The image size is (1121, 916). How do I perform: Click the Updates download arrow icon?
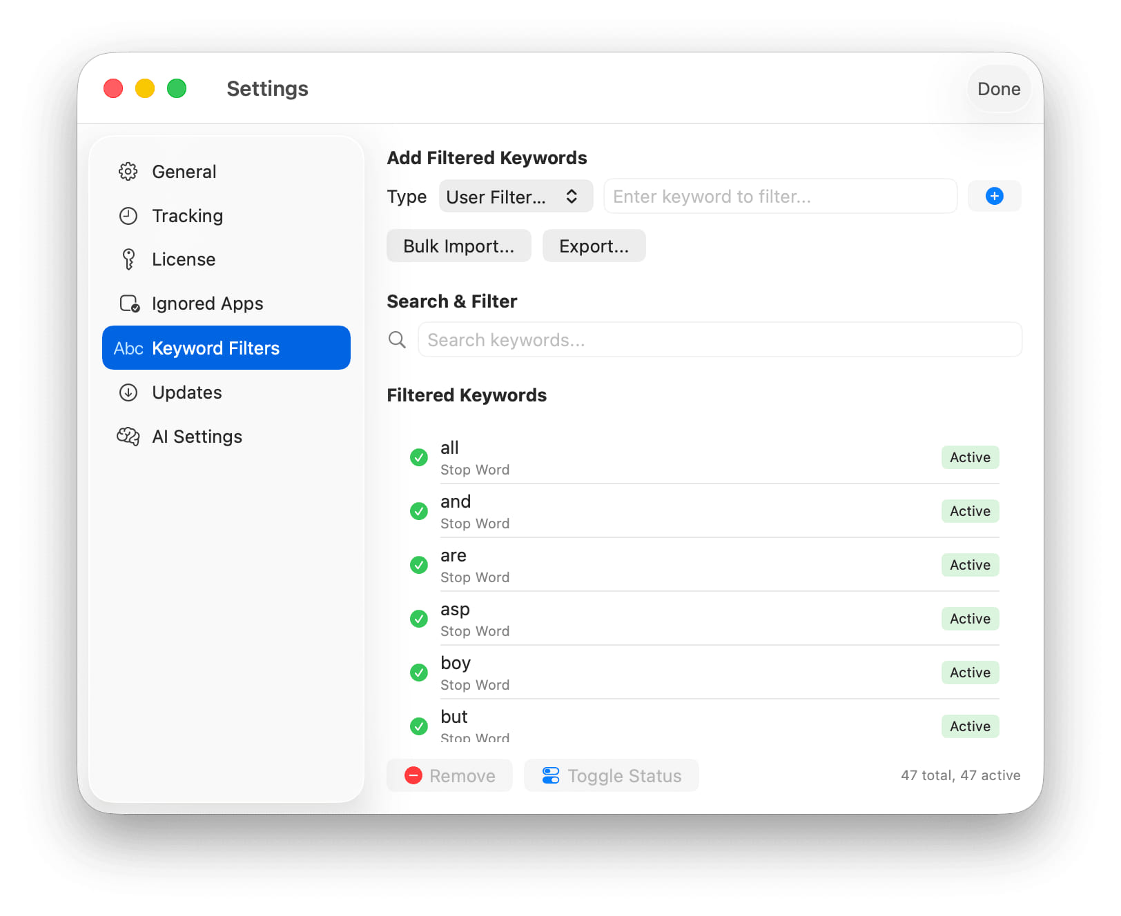click(128, 392)
